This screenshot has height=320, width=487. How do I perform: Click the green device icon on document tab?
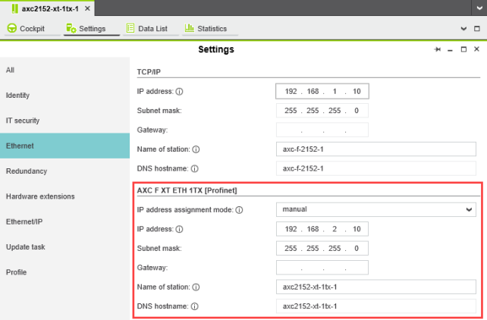coord(14,8)
